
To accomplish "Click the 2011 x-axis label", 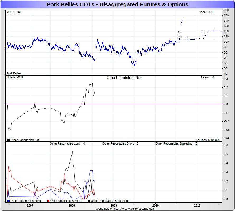I will point(197,205).
